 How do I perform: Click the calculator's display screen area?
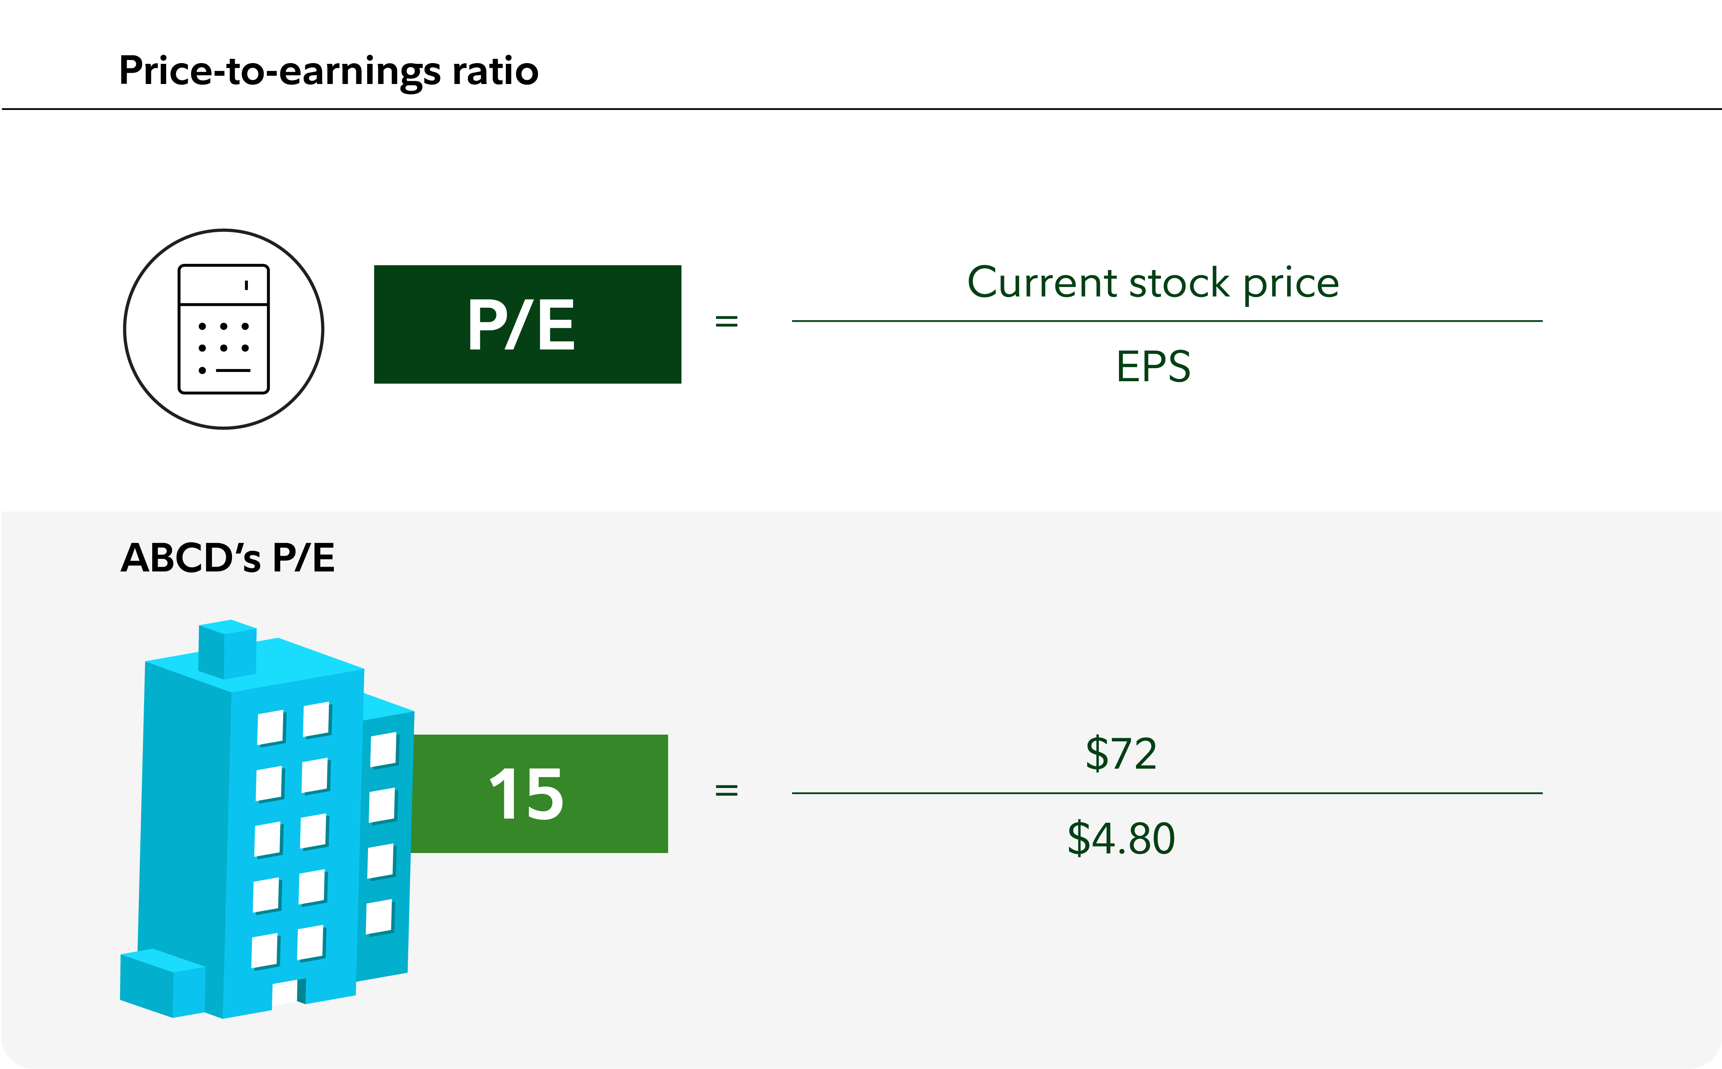[223, 285]
